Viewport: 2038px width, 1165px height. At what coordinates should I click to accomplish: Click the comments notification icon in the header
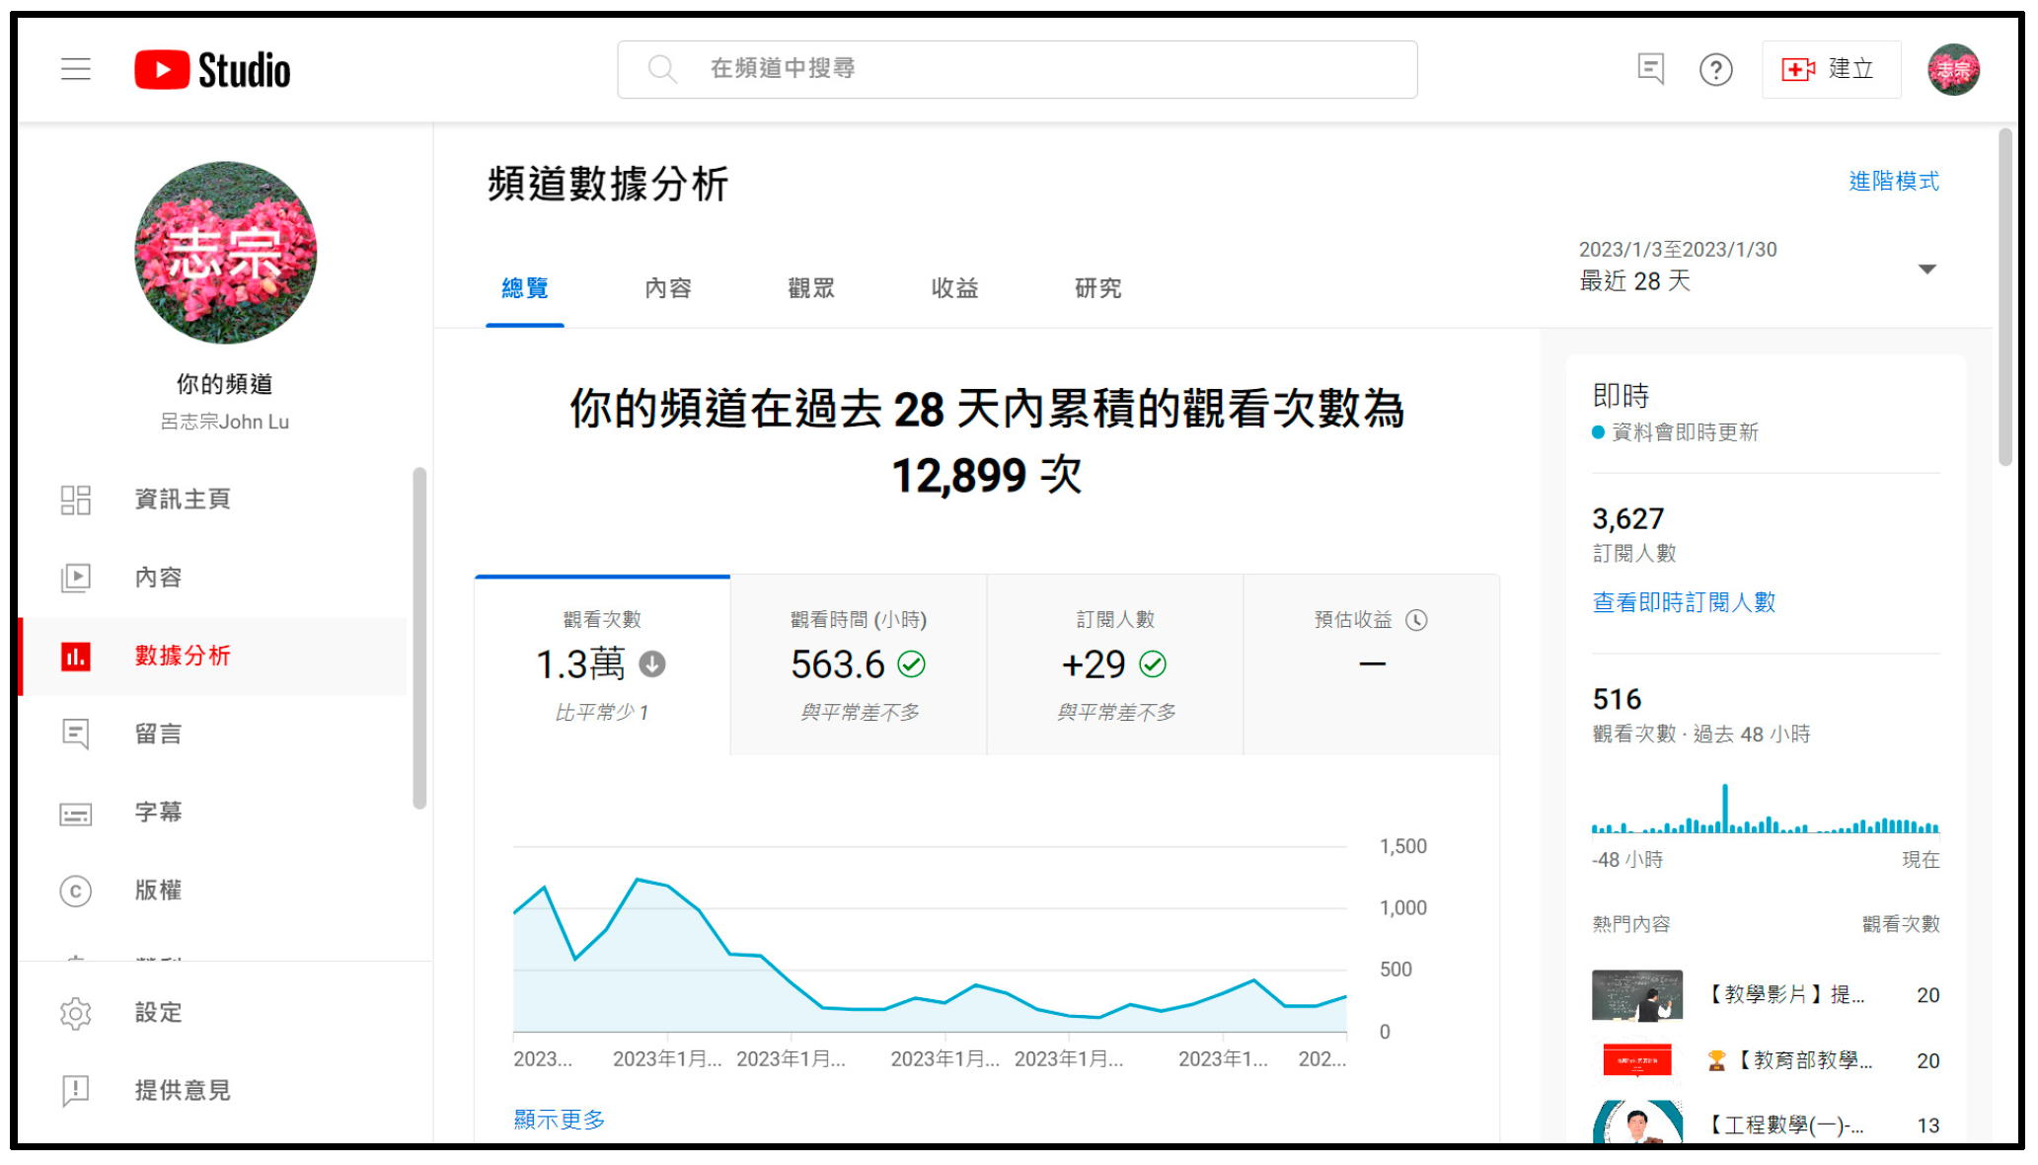point(1650,69)
